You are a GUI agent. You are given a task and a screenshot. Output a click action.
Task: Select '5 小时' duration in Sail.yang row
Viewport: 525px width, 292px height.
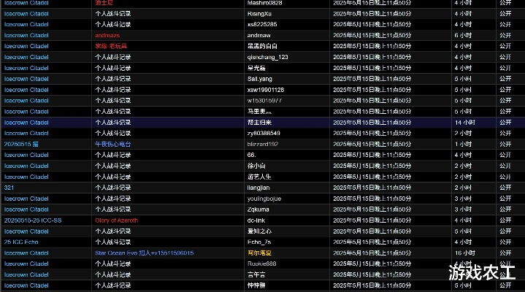click(x=463, y=79)
